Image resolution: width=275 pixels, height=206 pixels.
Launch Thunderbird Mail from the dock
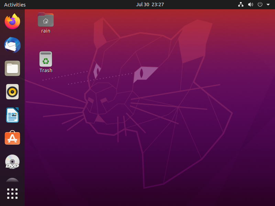tap(12, 45)
